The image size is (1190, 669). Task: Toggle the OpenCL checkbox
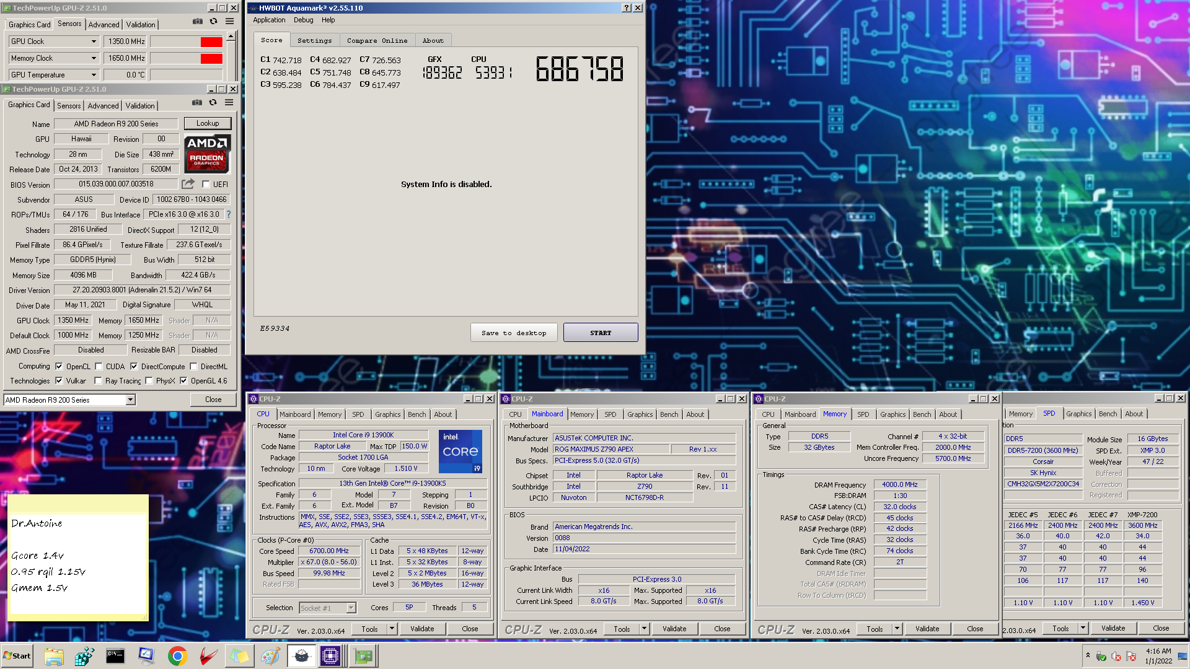[59, 366]
